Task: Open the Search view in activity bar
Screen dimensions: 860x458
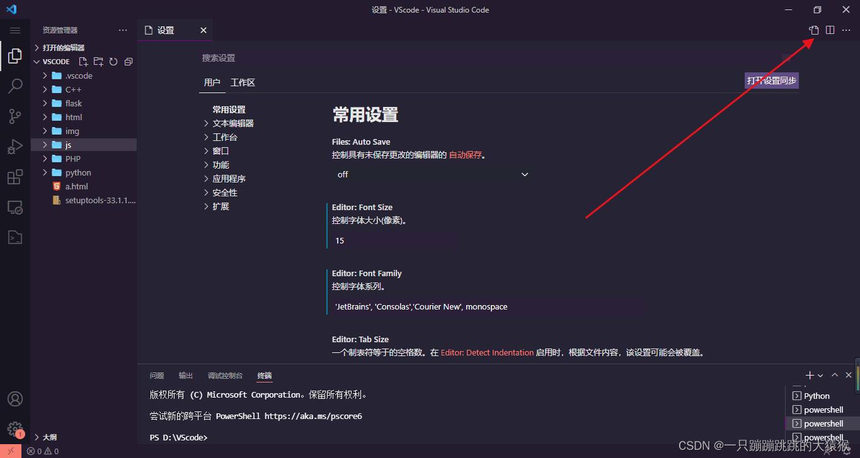Action: tap(15, 86)
